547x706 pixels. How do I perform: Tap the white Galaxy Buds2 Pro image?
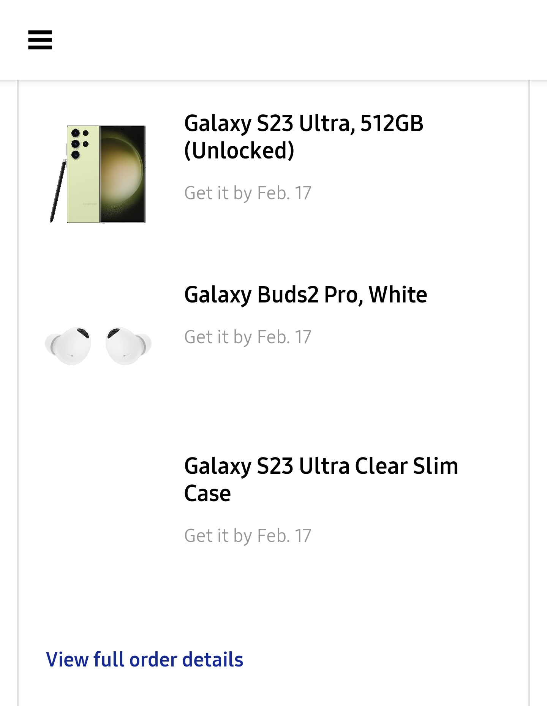(x=98, y=345)
